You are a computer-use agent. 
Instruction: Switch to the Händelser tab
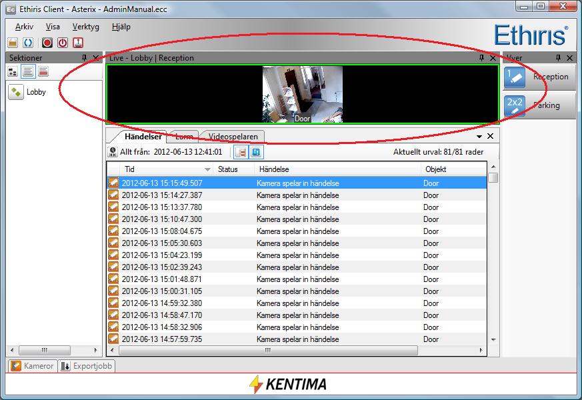coord(143,137)
